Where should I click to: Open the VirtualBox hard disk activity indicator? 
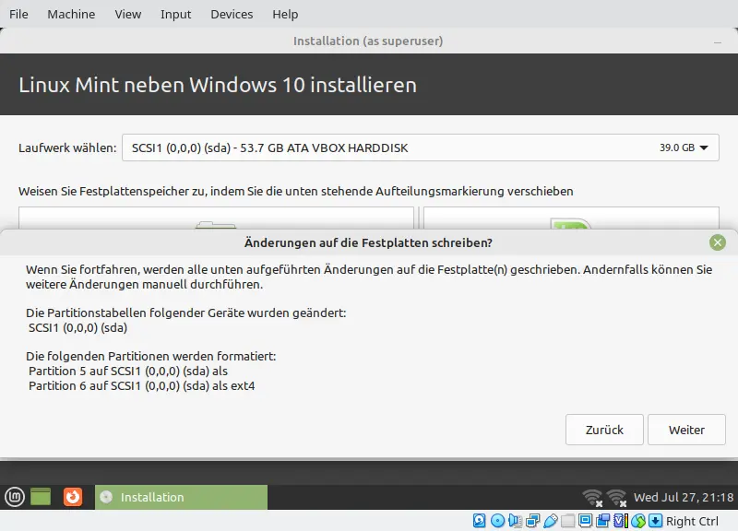click(479, 521)
